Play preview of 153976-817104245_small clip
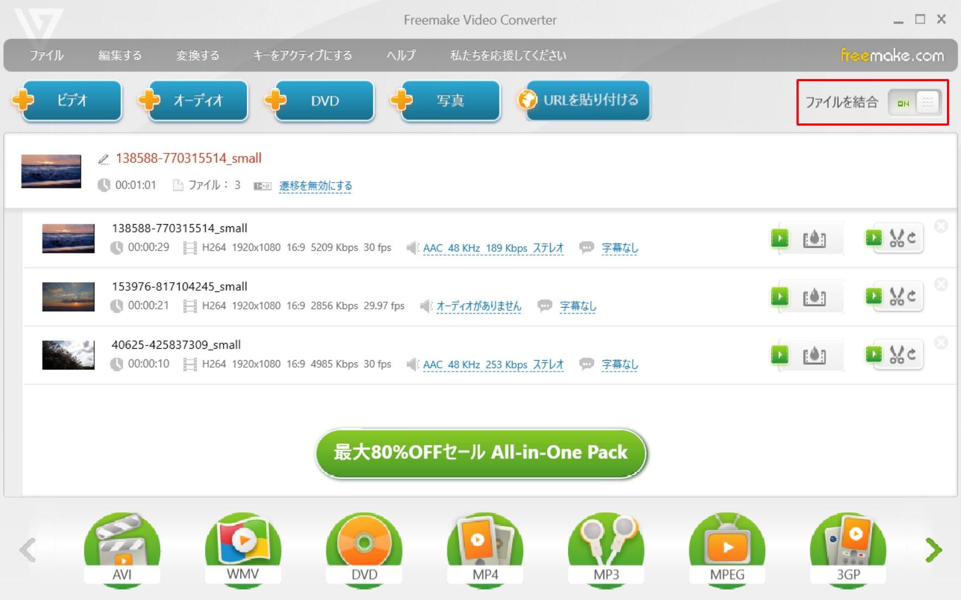 (x=780, y=296)
